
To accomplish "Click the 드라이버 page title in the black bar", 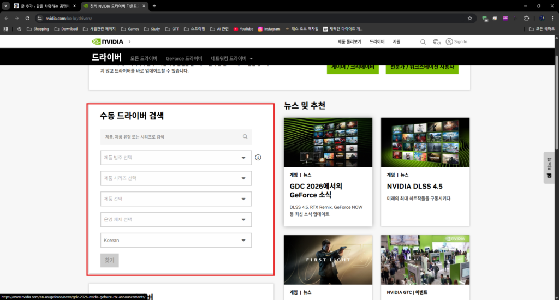I will pos(106,57).
